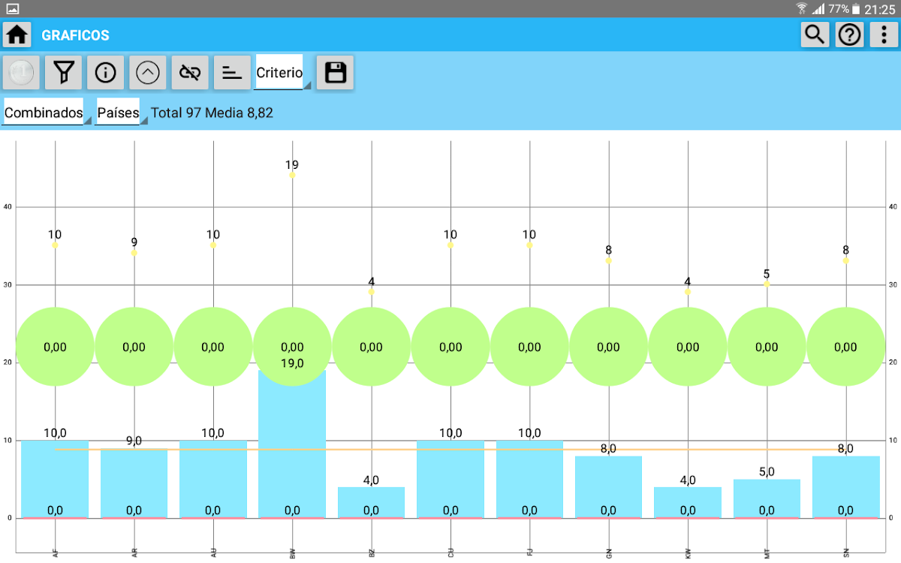This screenshot has width=901, height=563.
Task: Select the light blue BZ bar
Action: pyautogui.click(x=371, y=501)
